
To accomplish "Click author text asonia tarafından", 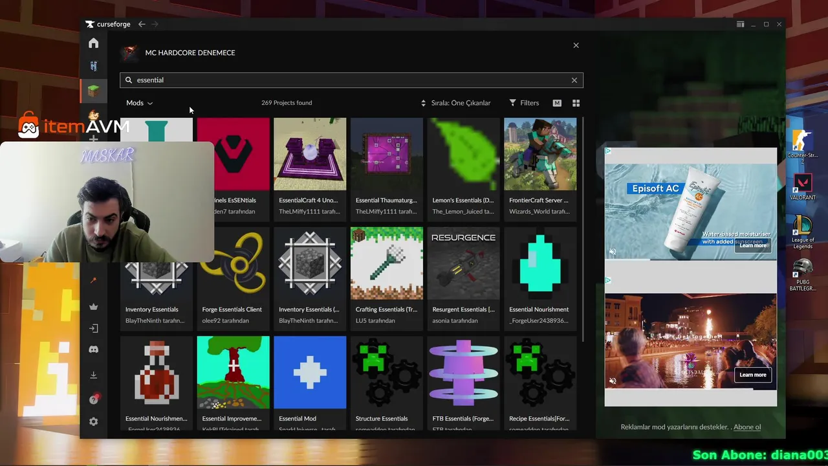I will point(455,321).
